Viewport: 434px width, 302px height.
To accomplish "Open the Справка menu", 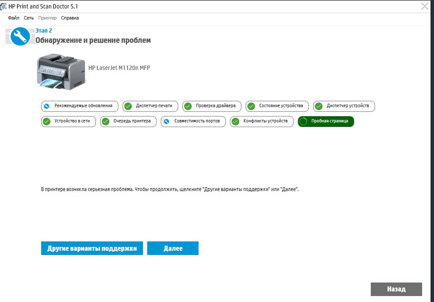I will (70, 18).
